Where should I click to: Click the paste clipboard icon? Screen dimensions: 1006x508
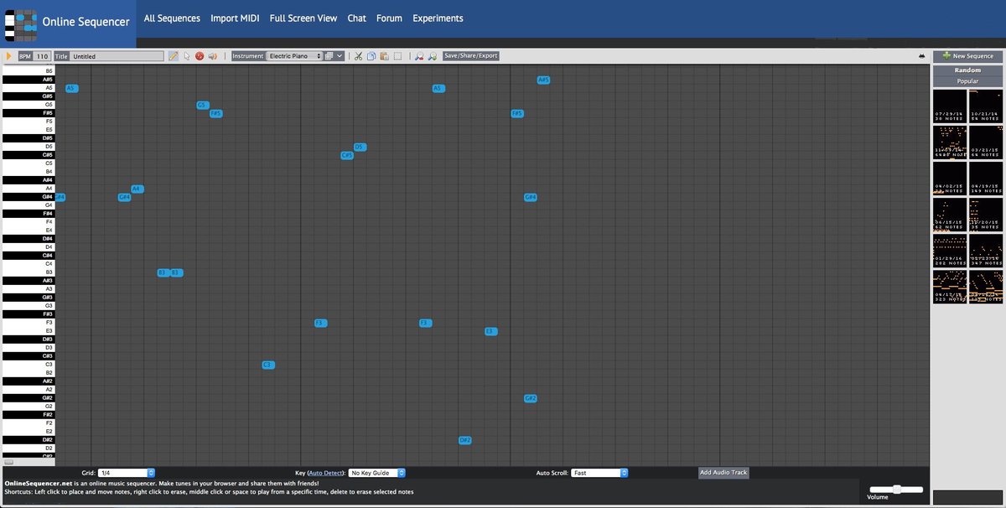pos(384,56)
